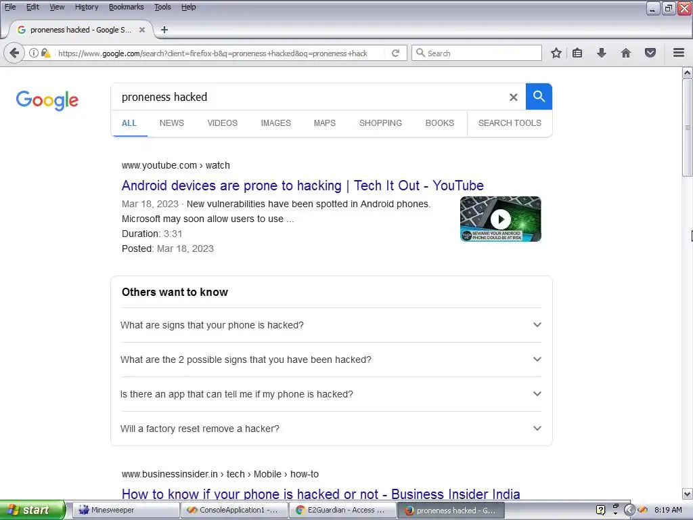Open the History menu

87,7
